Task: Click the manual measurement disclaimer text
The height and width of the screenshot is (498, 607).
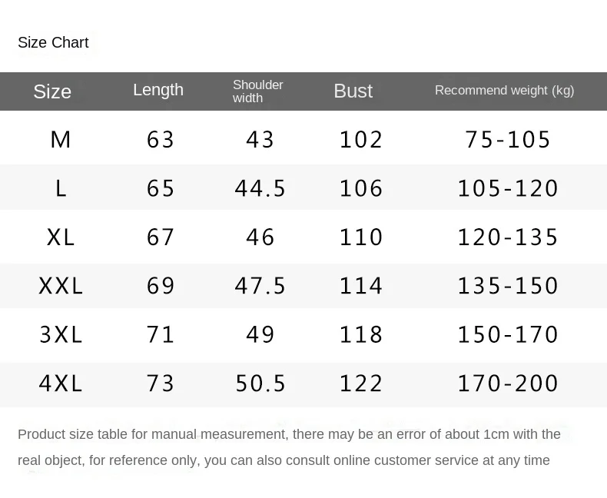Action: tap(289, 447)
